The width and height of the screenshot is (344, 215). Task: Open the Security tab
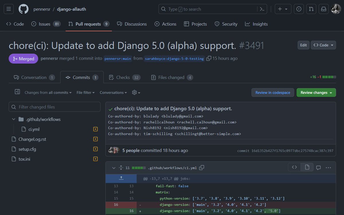pyautogui.click(x=226, y=24)
